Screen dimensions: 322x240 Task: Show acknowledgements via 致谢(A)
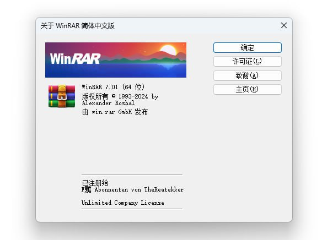click(x=247, y=75)
